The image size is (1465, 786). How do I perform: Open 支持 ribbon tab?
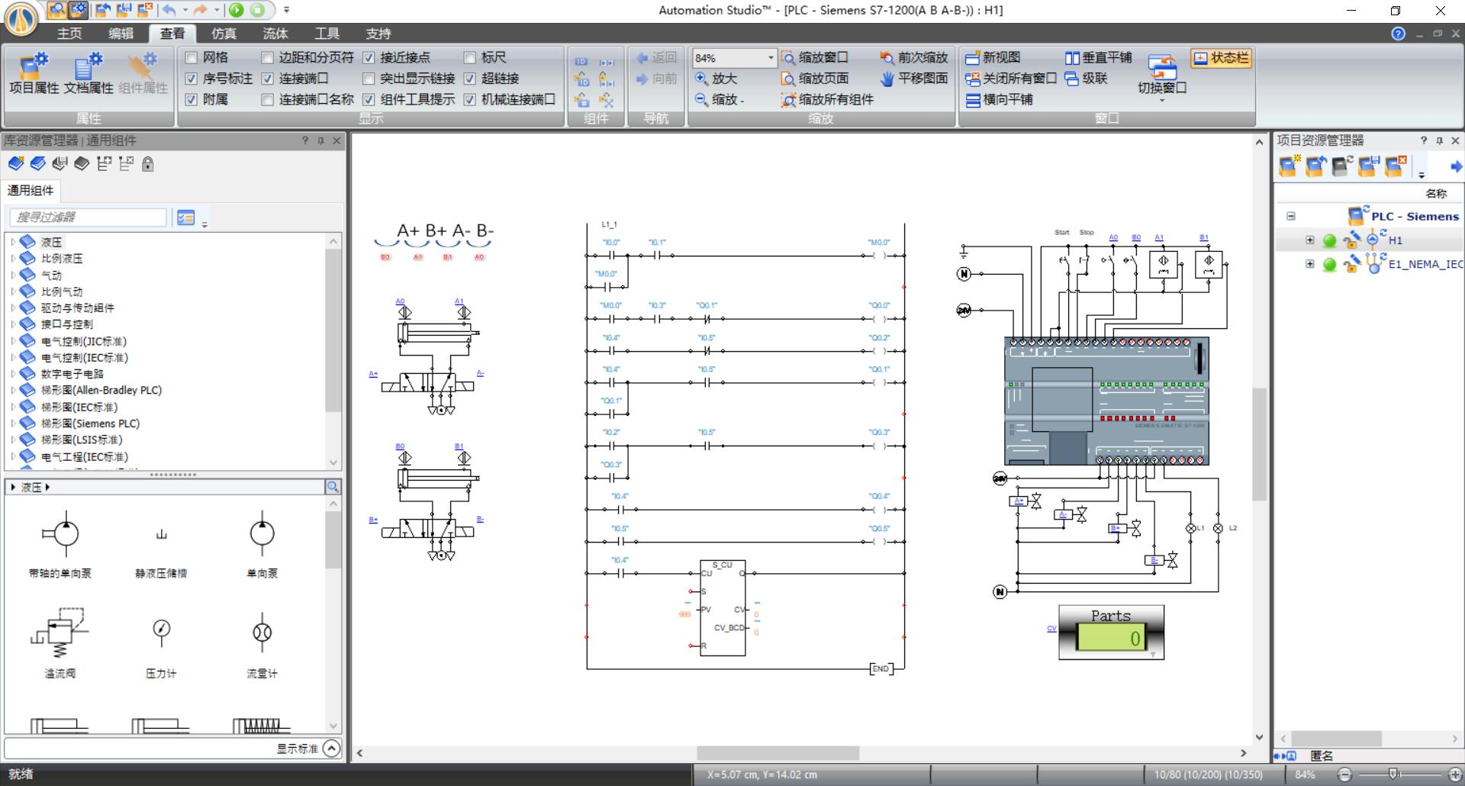pyautogui.click(x=378, y=34)
